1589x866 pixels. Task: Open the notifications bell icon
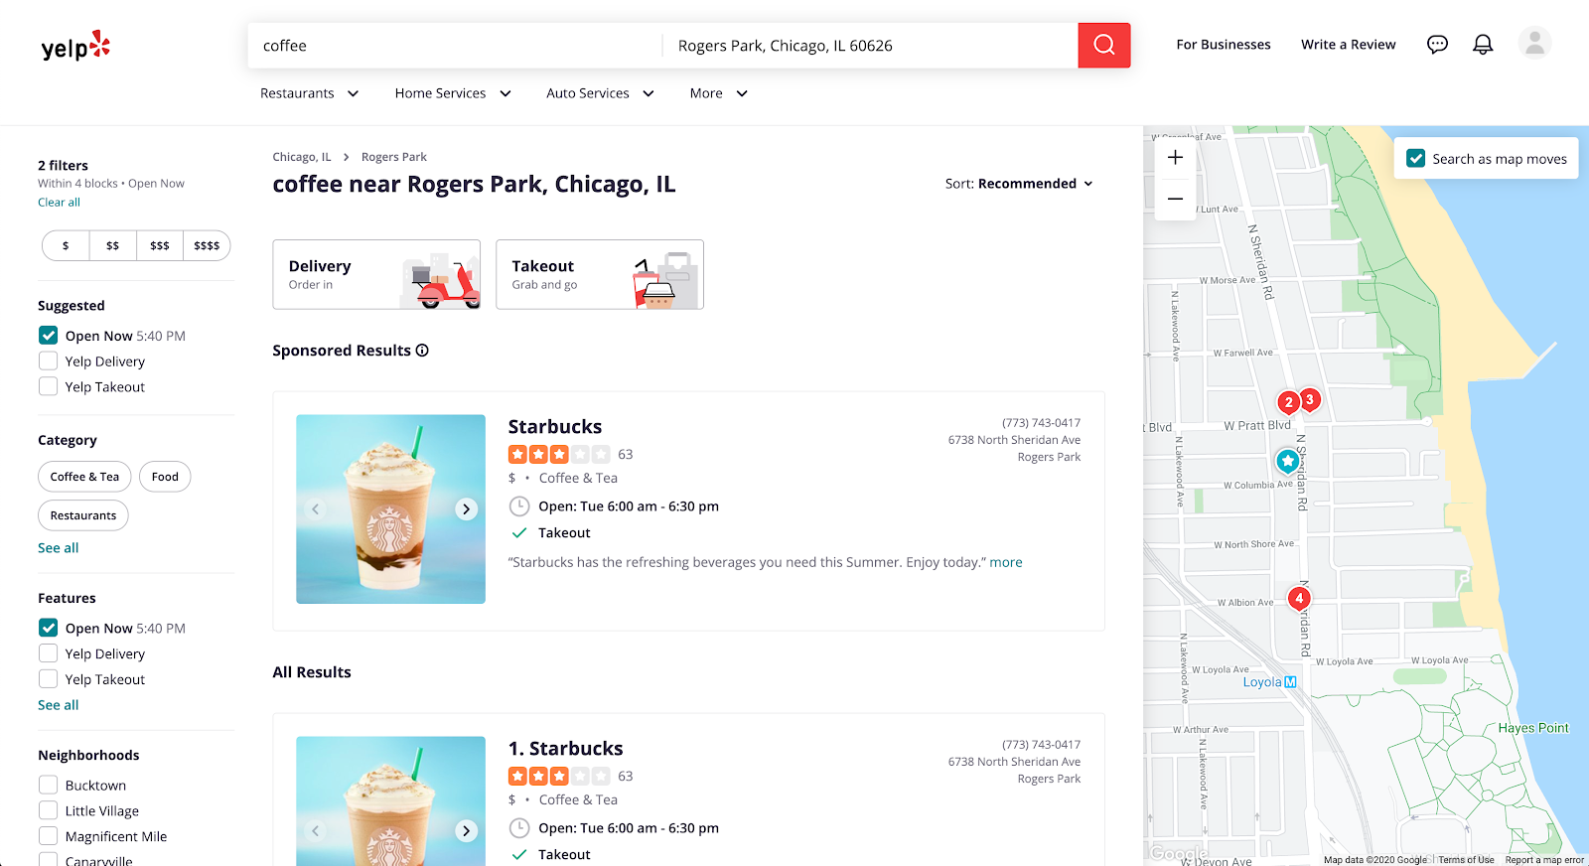pyautogui.click(x=1483, y=45)
